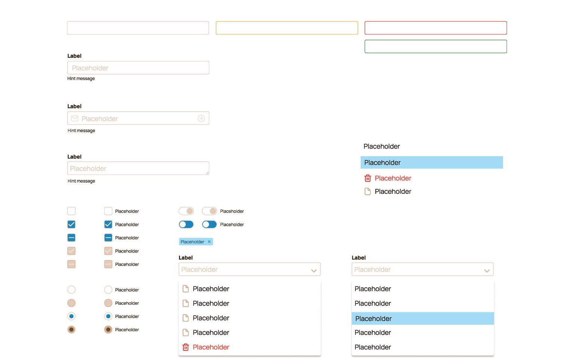Click the envelope icon in the second Label field
This screenshot has height=360, width=574.
coord(75,118)
